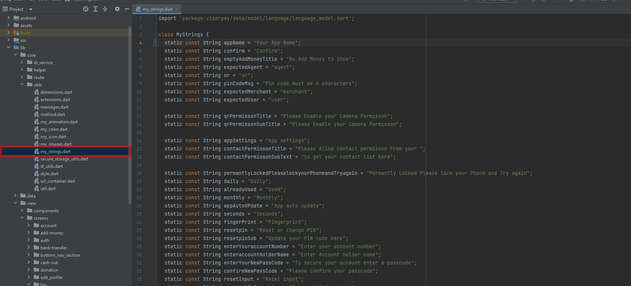
Task: Expand the data folder
Action: coord(15,196)
